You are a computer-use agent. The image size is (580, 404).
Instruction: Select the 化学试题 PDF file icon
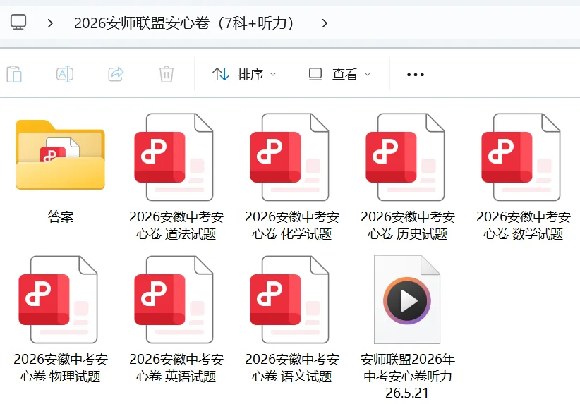click(289, 157)
